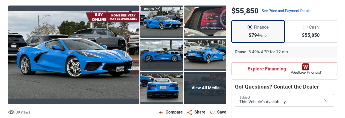This screenshot has height=118, width=345.
Task: Click the Explore Financing button
Action: tap(284, 69)
